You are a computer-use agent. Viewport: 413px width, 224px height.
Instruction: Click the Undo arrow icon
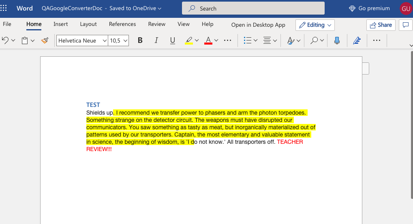click(5, 40)
